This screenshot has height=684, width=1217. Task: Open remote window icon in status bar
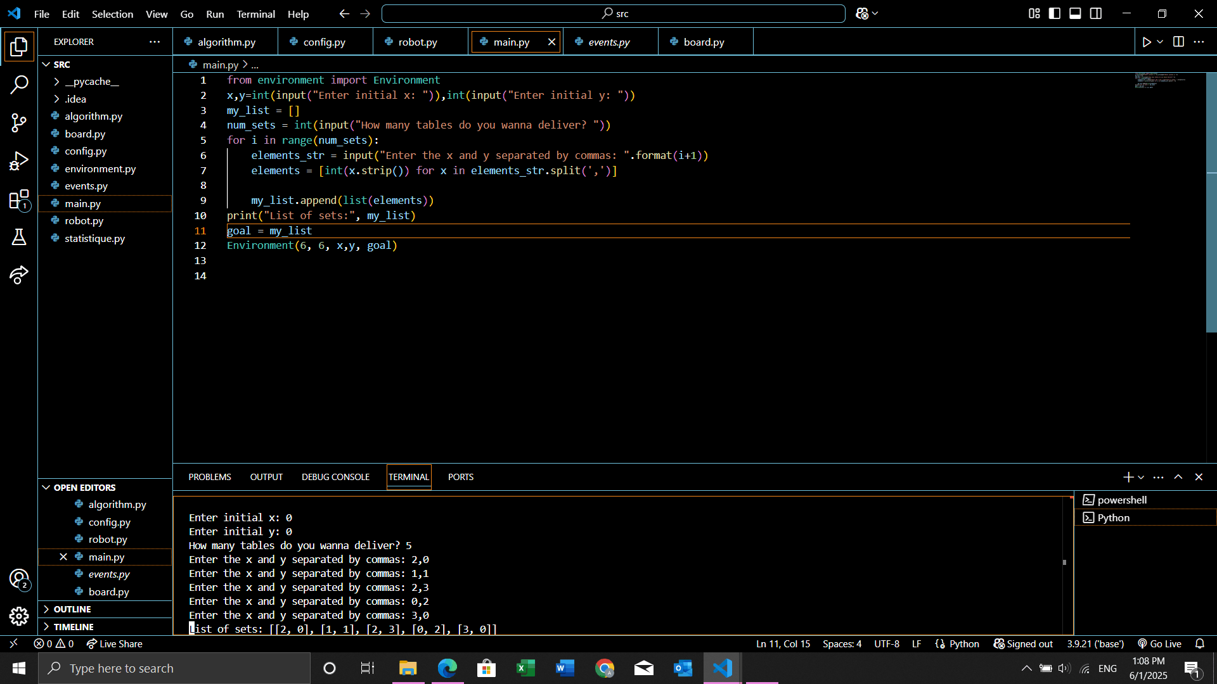pyautogui.click(x=13, y=643)
